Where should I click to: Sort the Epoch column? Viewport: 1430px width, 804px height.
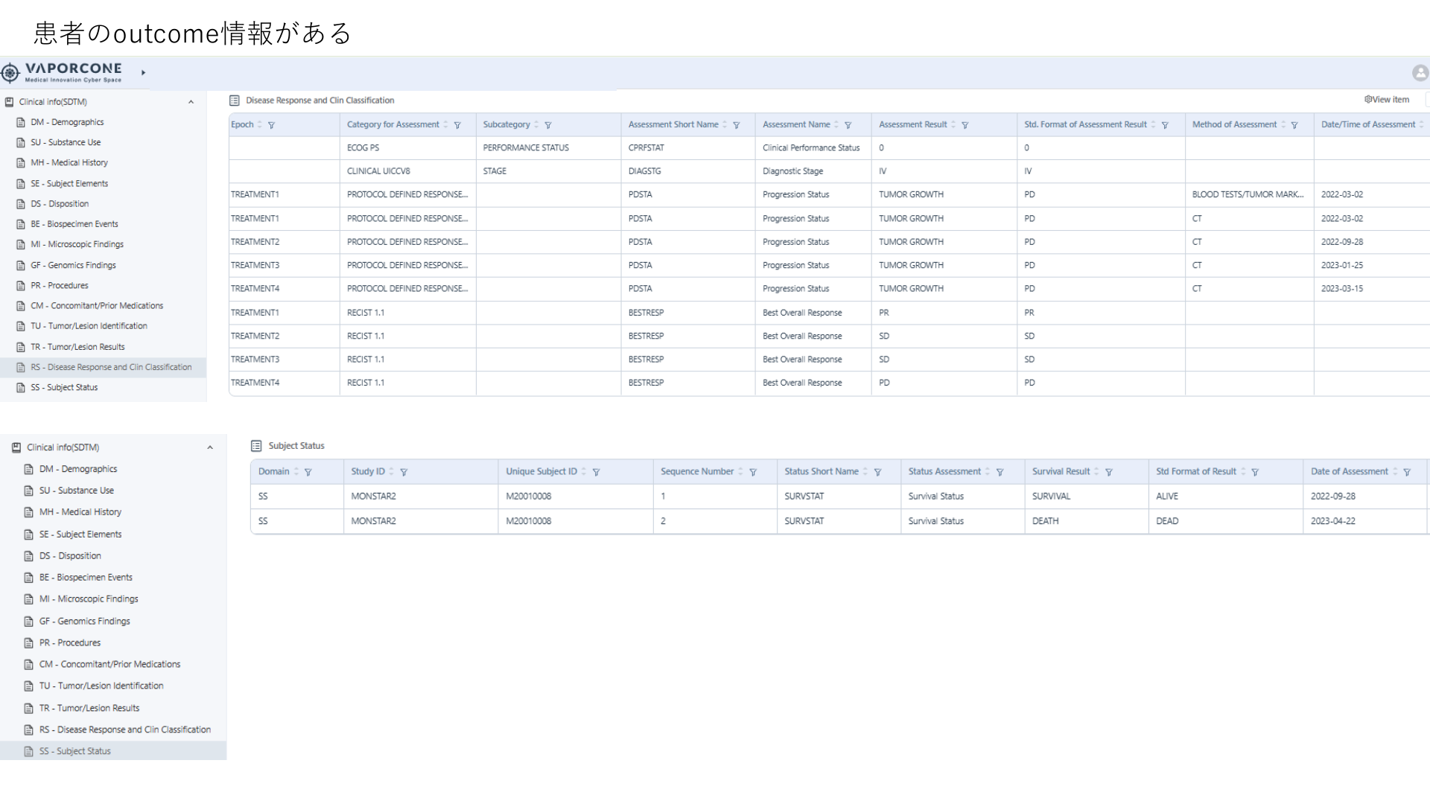[x=260, y=124]
